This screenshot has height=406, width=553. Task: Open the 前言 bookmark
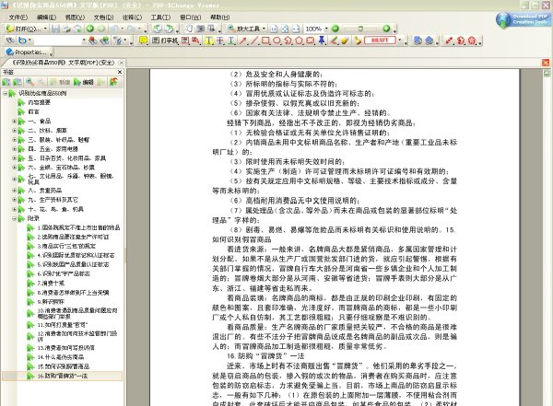[x=33, y=111]
